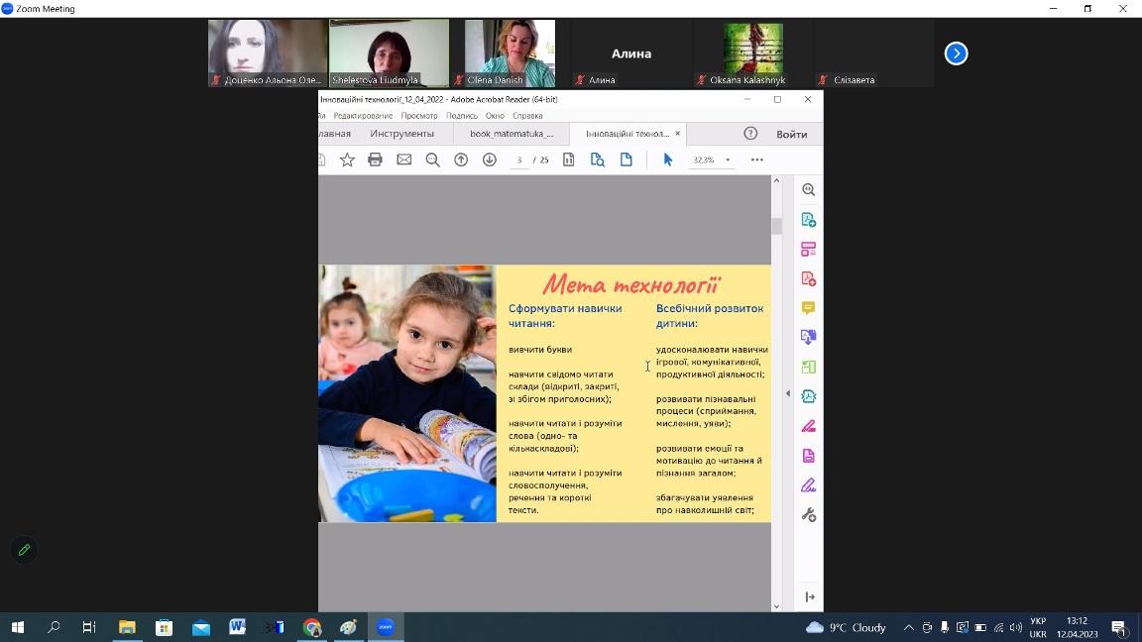
Task: Show more Zoom participants with blue arrow
Action: pos(956,53)
